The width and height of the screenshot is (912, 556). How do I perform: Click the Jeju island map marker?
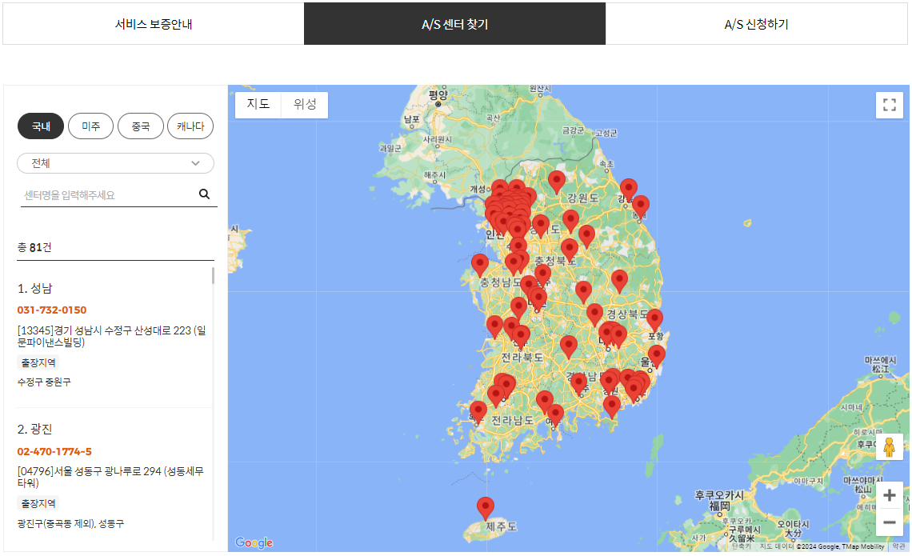(486, 508)
